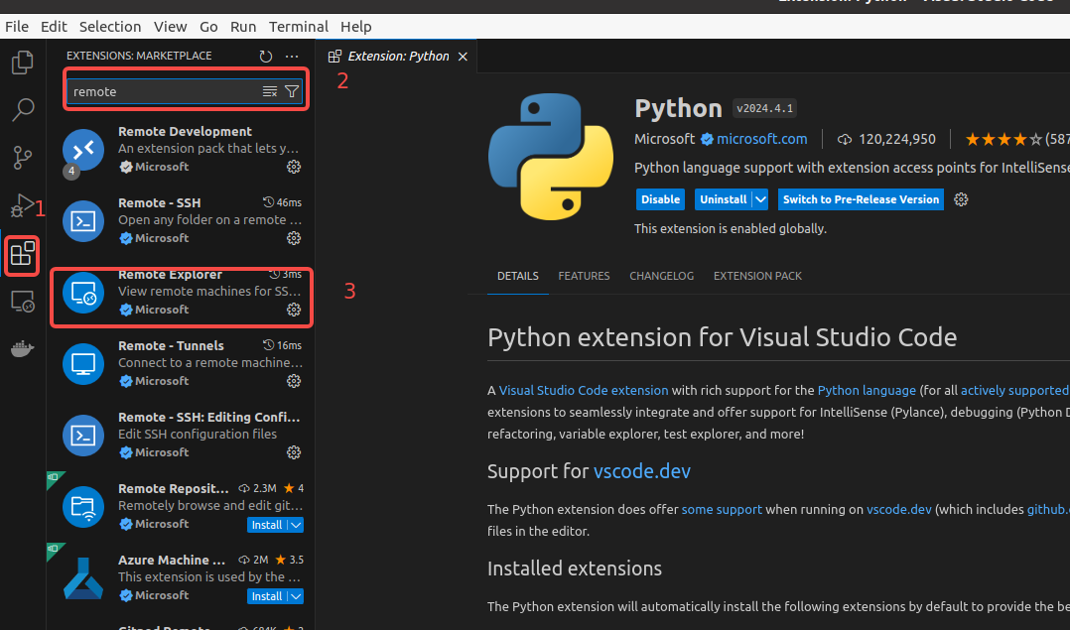Disable the Python extension
The image size is (1070, 630).
tap(660, 199)
